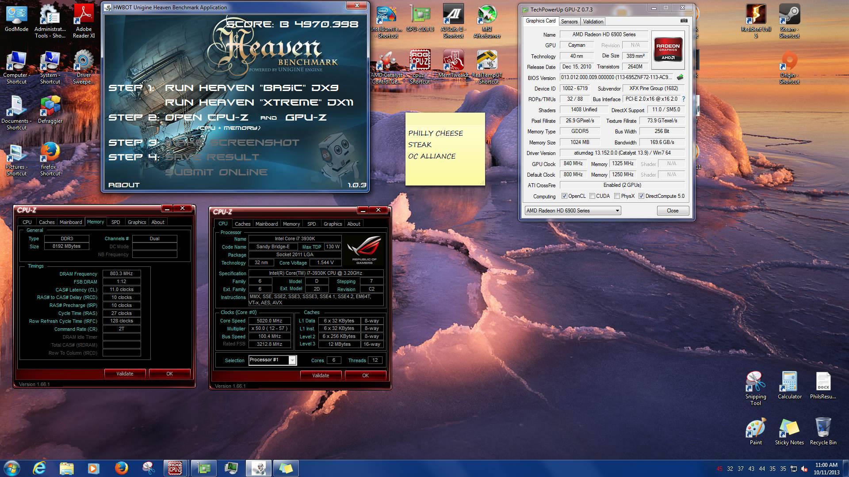Screen dimensions: 849x477
Task: Click volume icon in system tray
Action: [804, 469]
